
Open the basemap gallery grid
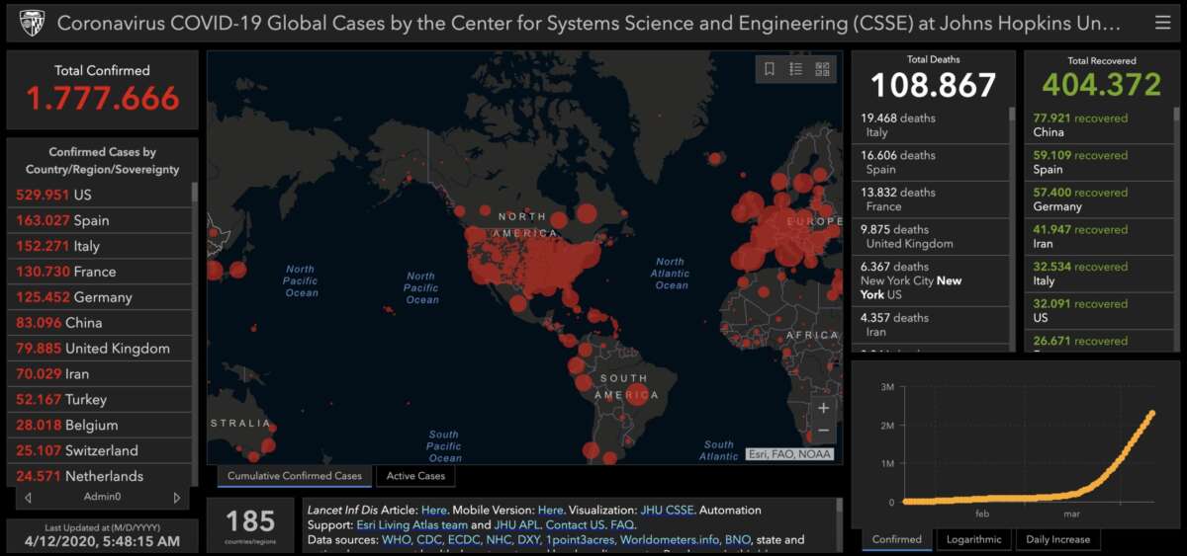822,69
